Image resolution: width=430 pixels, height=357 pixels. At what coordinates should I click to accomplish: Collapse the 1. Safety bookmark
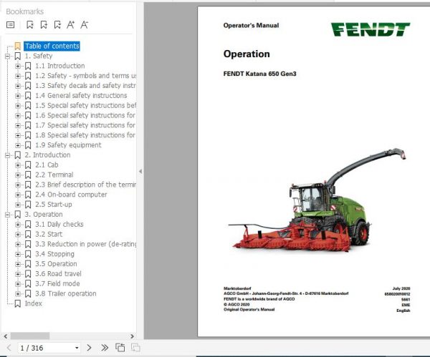(x=8, y=57)
